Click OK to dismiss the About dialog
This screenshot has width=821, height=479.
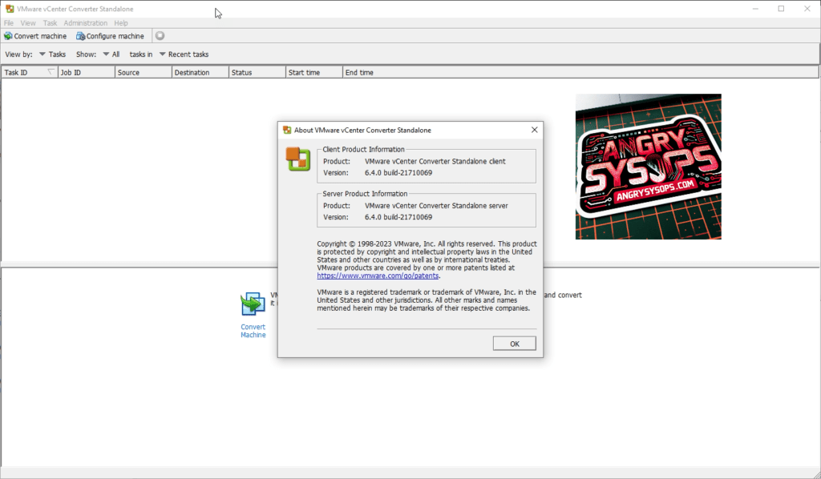click(x=514, y=344)
